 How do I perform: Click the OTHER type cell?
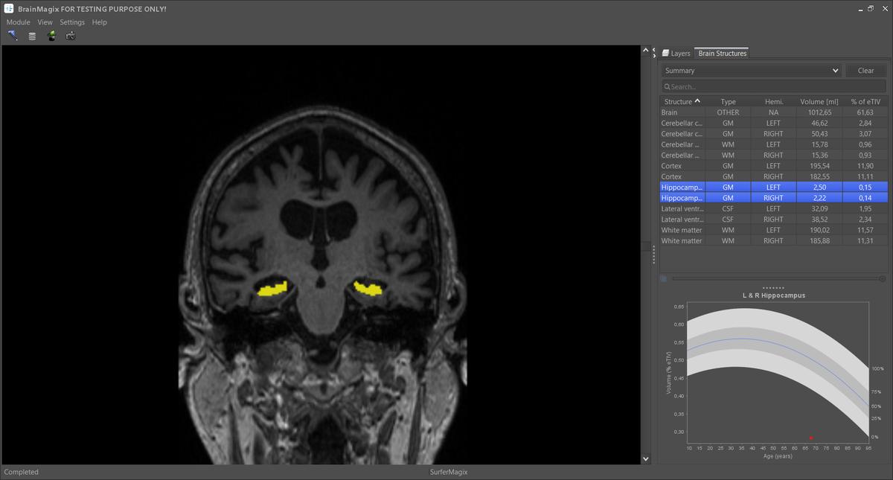(729, 112)
